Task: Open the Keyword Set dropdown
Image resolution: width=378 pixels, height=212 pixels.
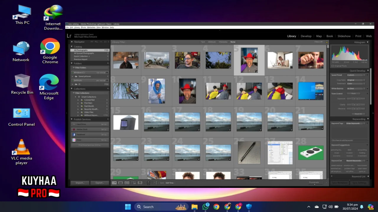Action: click(x=356, y=161)
